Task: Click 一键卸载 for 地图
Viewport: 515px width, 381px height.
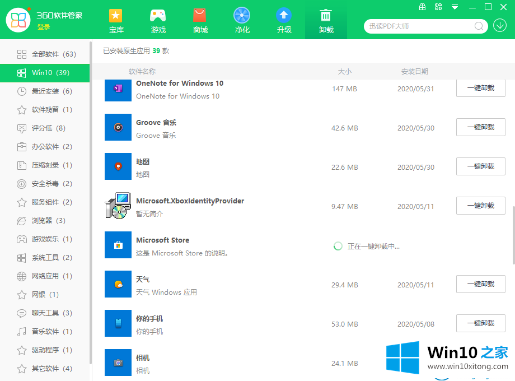Action: (x=480, y=166)
